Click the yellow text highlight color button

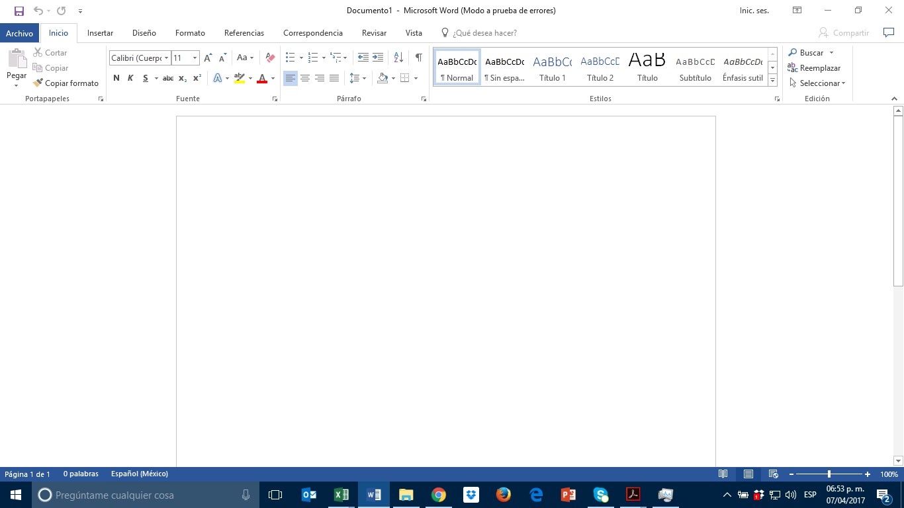[x=240, y=78]
